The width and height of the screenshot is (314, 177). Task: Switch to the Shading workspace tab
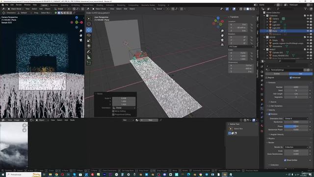point(100,5)
